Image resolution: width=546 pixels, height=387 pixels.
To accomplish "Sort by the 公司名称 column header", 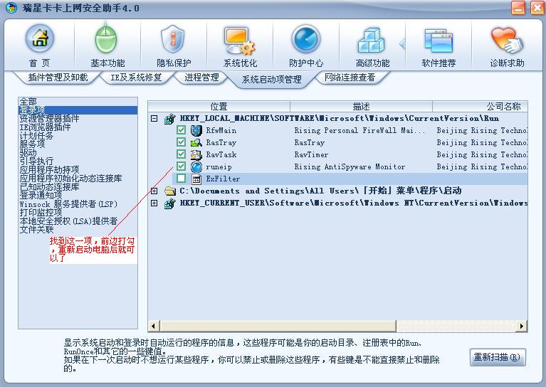I will coord(480,106).
